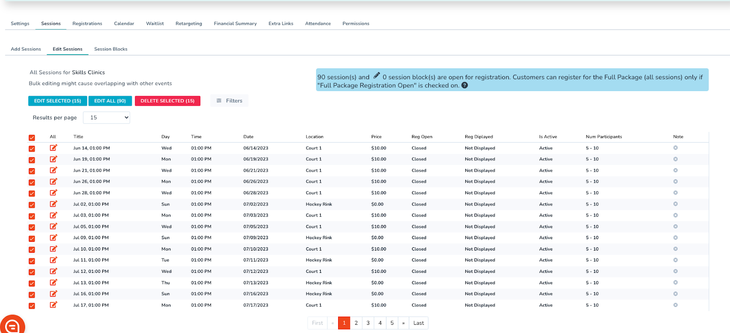Viewport: 730px width, 333px height.
Task: Click the Delete Selected (15) button
Action: tap(167, 101)
